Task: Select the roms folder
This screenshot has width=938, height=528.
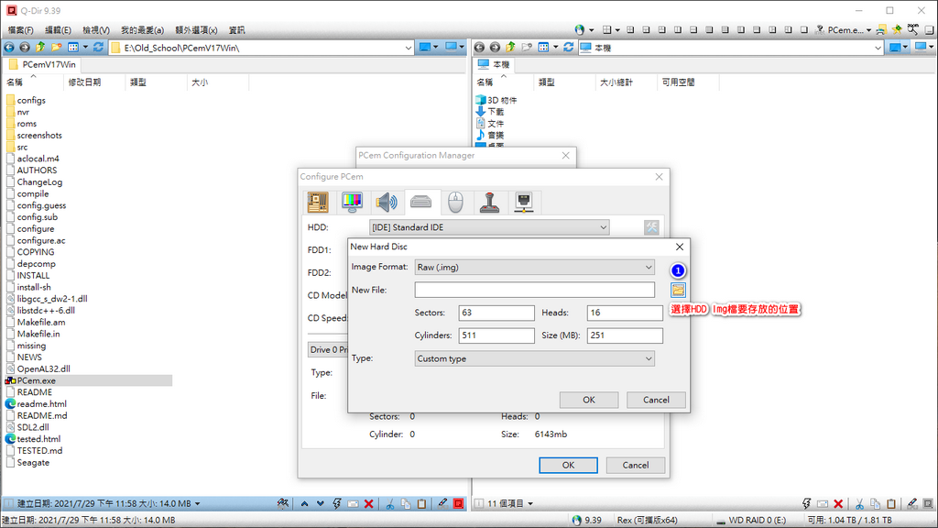Action: (x=27, y=124)
